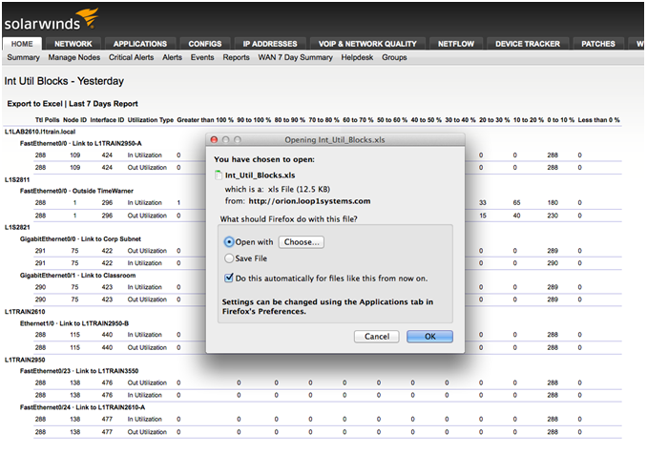Open Reports submenu item
647x454 pixels.
[x=236, y=57]
